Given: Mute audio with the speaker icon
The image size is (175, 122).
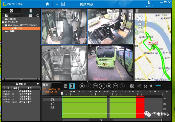Looking at the screenshot, I should click(151, 86).
